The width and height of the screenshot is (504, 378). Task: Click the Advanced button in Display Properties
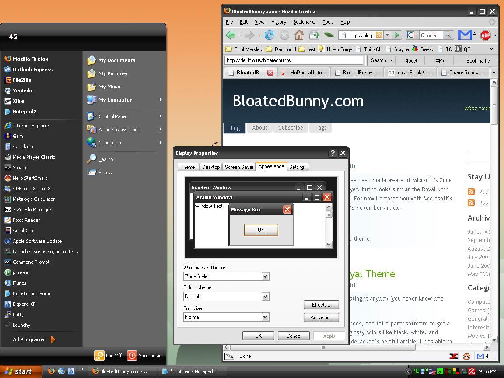coord(321,318)
